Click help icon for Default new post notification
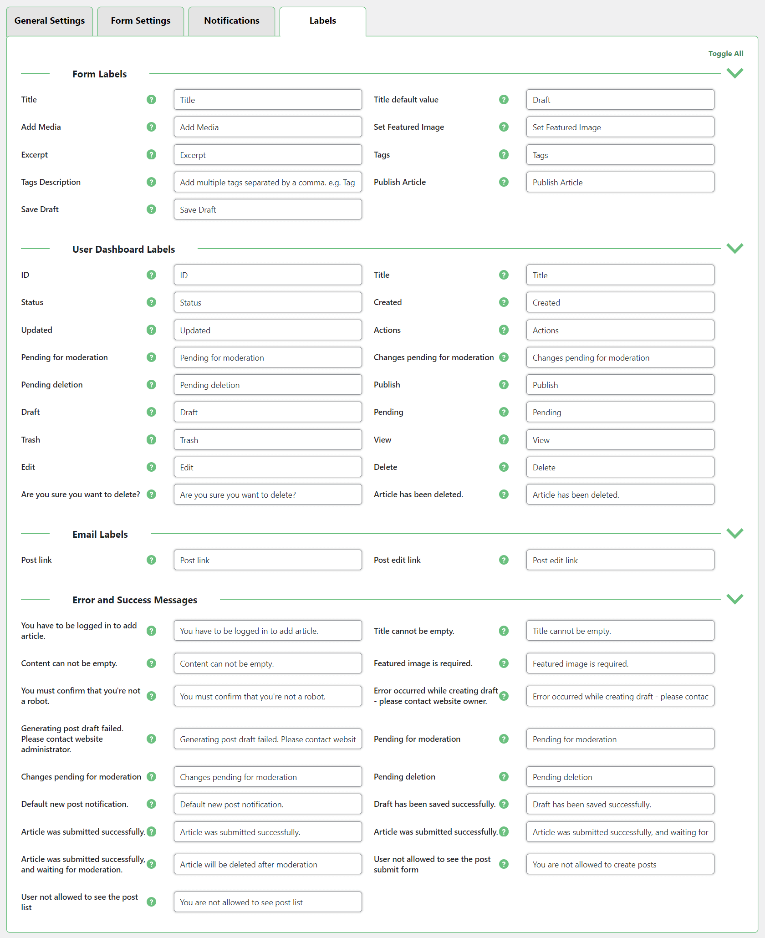 tap(151, 804)
